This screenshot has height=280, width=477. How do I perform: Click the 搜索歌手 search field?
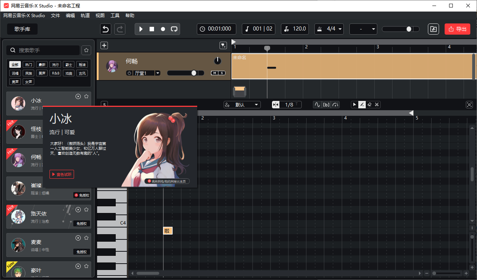tap(43, 50)
